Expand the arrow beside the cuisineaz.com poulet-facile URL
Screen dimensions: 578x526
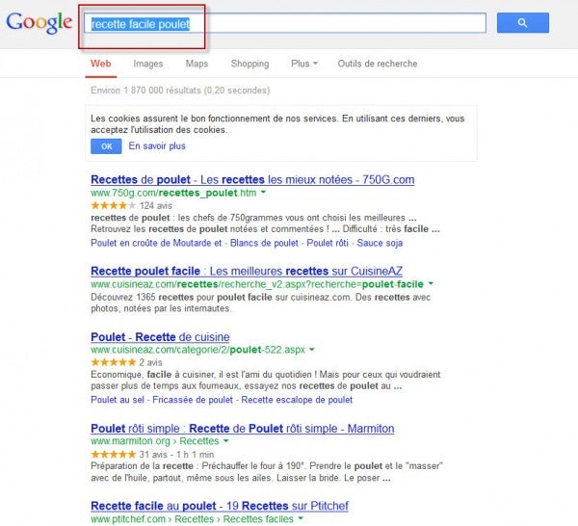pyautogui.click(x=431, y=284)
